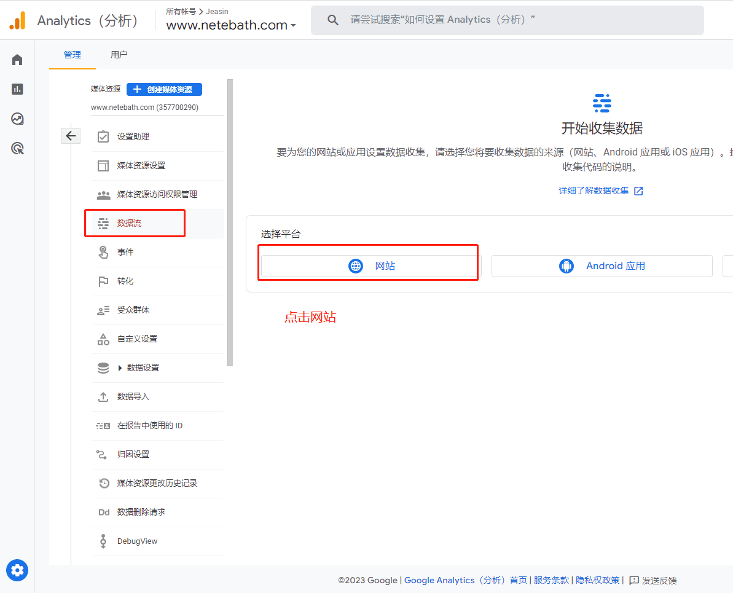This screenshot has width=733, height=593.
Task: Click the 媒体资源更改历史记录 history icon
Action: tap(104, 483)
